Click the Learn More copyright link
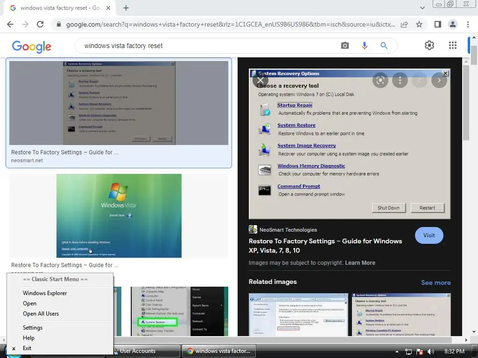 click(360, 263)
